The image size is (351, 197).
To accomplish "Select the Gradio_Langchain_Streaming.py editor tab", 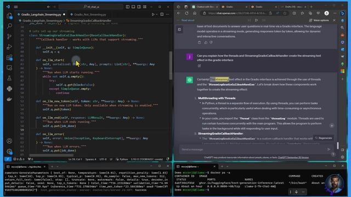I will point(41,15).
